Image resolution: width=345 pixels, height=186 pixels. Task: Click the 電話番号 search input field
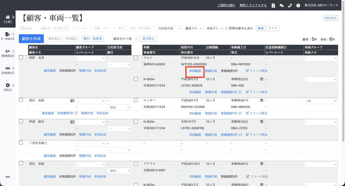(29, 29)
